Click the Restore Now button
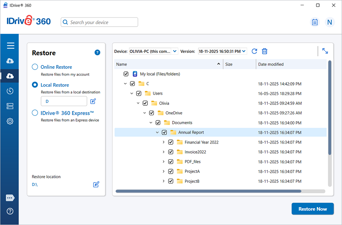Screen dimensions: 342x225 click(x=312, y=209)
